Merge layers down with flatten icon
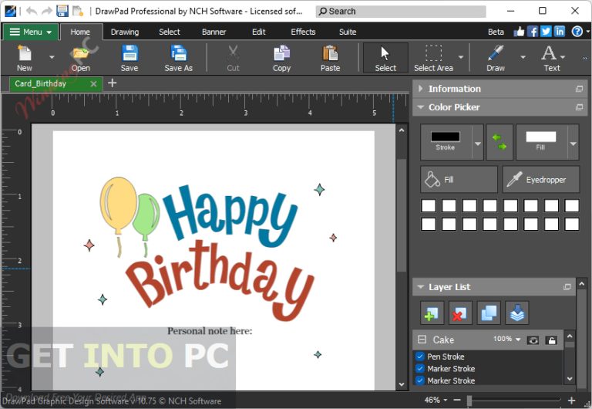This screenshot has width=592, height=409. tap(516, 313)
